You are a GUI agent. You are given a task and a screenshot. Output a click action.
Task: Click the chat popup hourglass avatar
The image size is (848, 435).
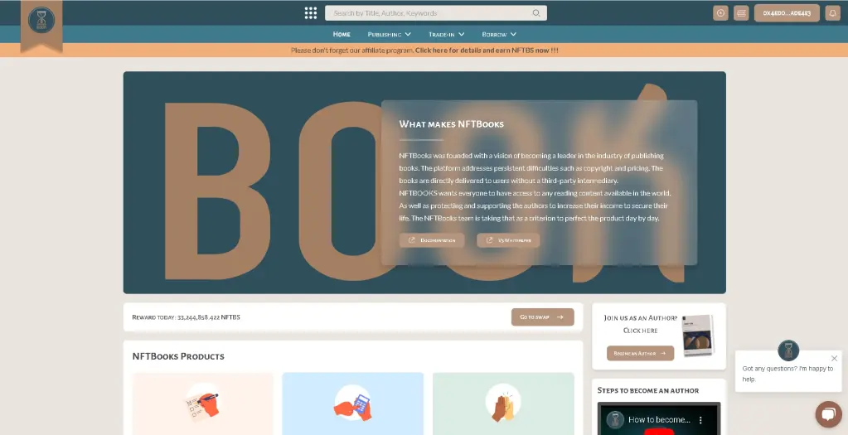pos(788,350)
